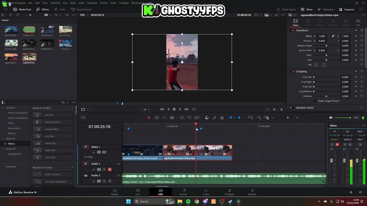Open the Timeline menu
This screenshot has width=367, height=206.
[x=55, y=3]
